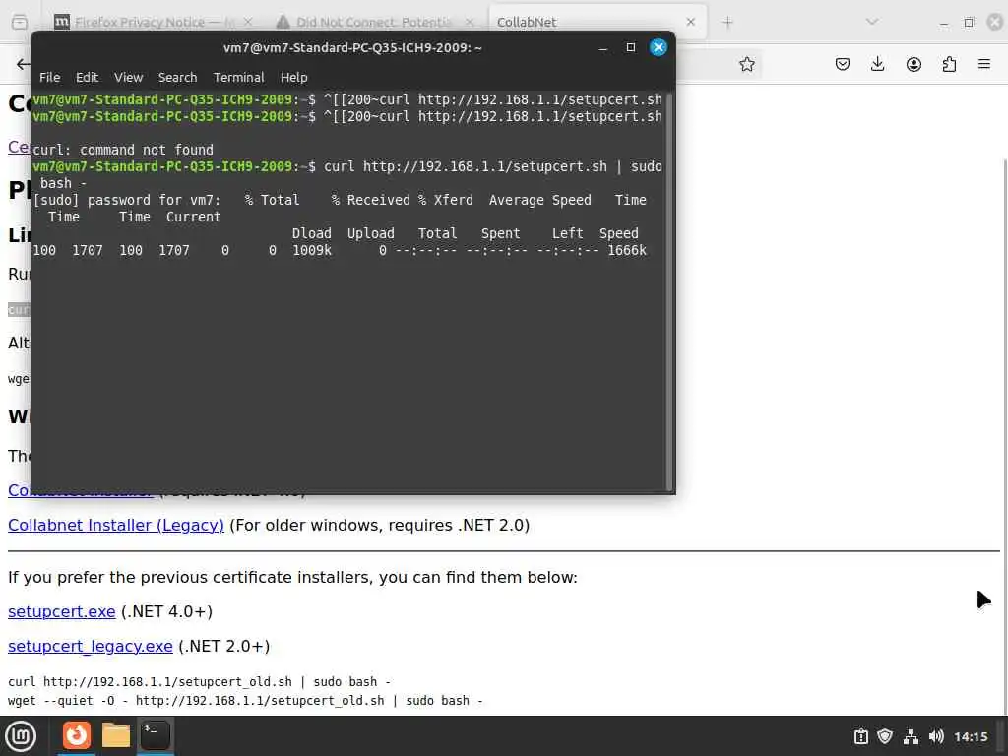Open the terminal Search menu
Screen dimensions: 1008x756
click(x=177, y=77)
